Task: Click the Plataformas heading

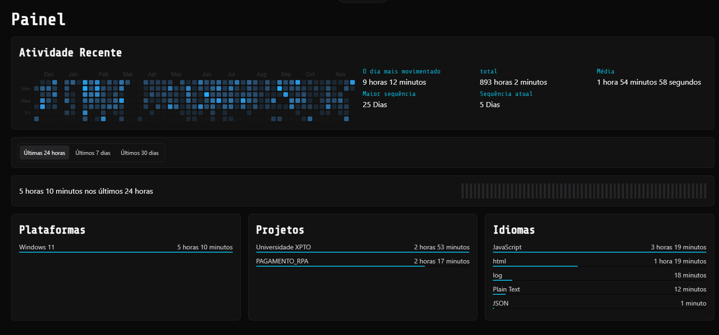Action: coord(52,230)
